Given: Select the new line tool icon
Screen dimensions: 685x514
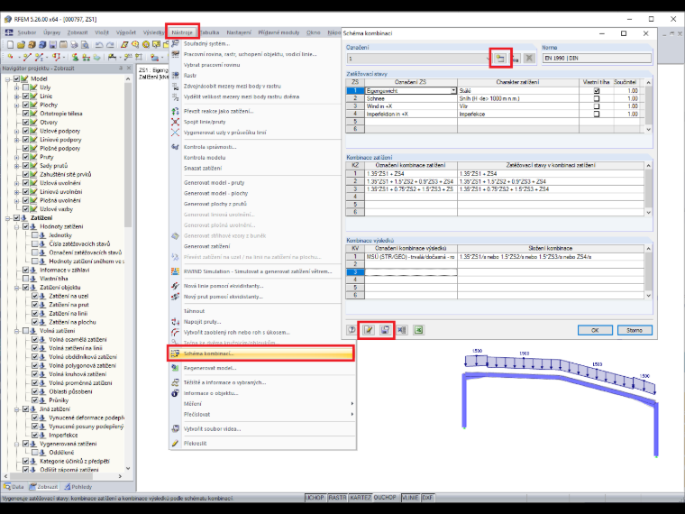Looking at the screenshot, I should click(27, 57).
